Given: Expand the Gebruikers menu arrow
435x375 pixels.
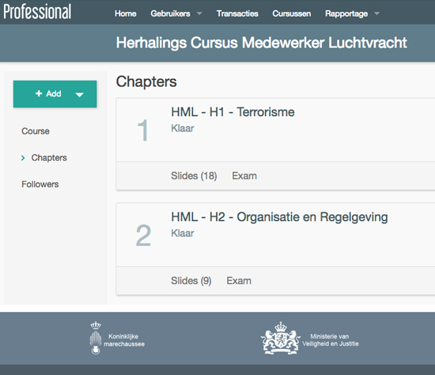Looking at the screenshot, I should click(199, 13).
